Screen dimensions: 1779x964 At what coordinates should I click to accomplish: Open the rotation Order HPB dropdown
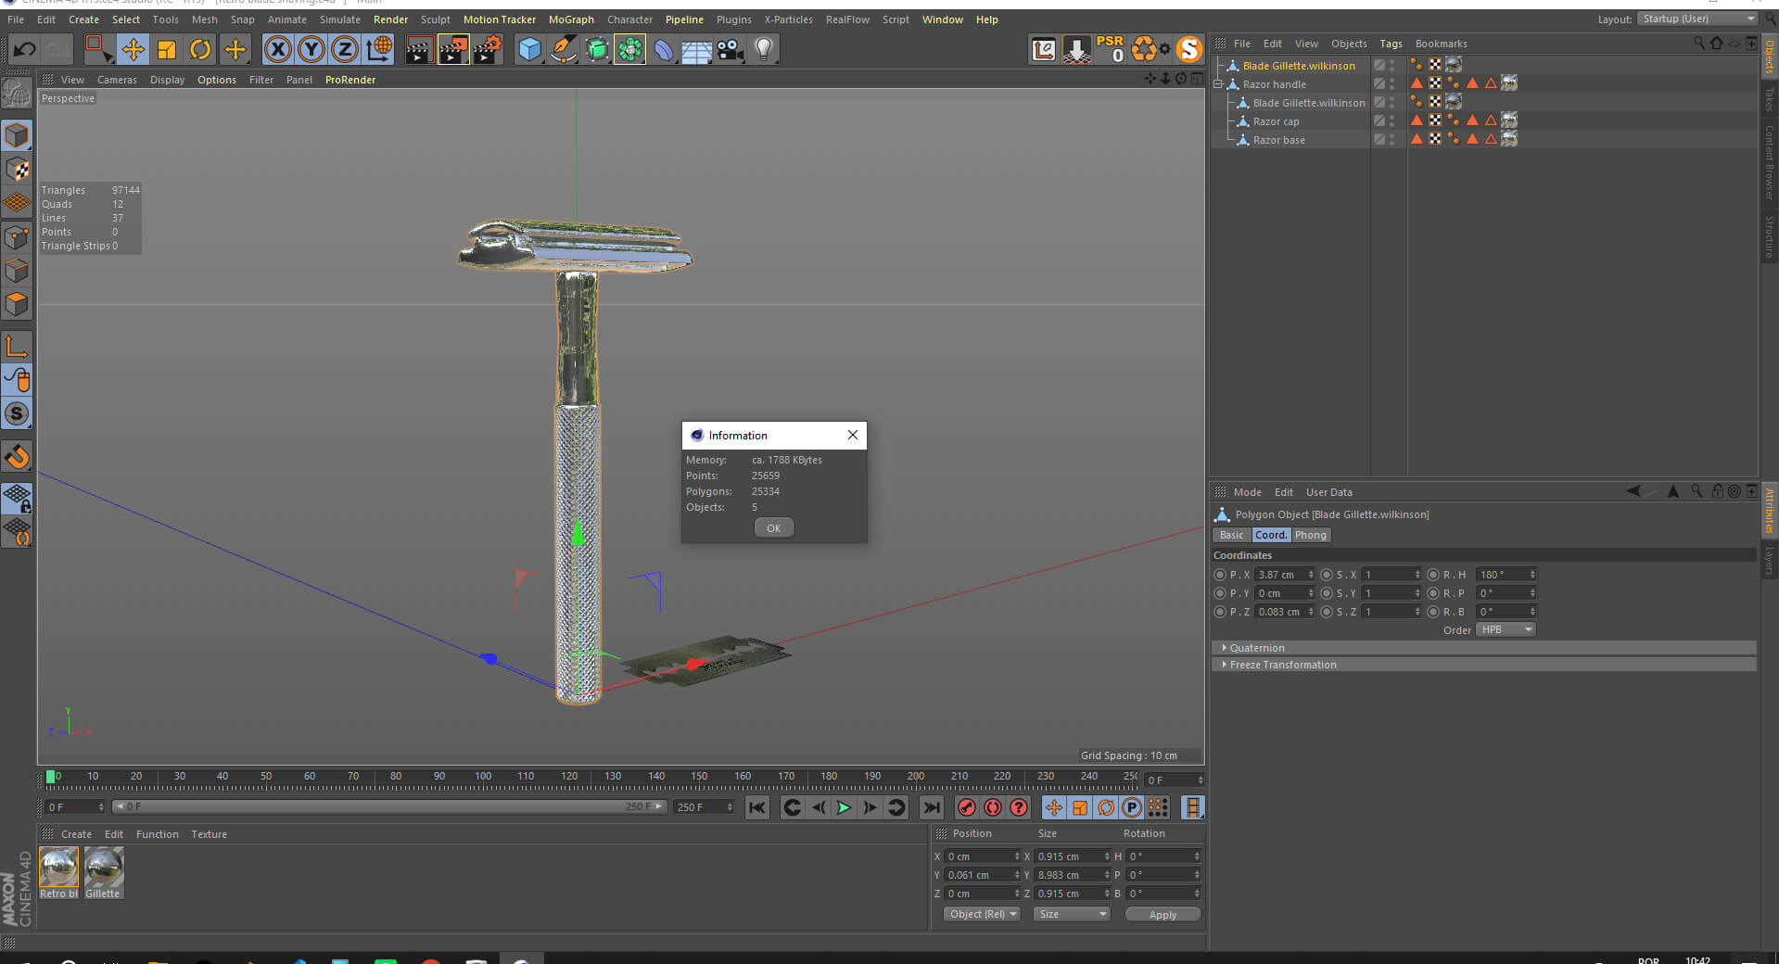tap(1506, 629)
